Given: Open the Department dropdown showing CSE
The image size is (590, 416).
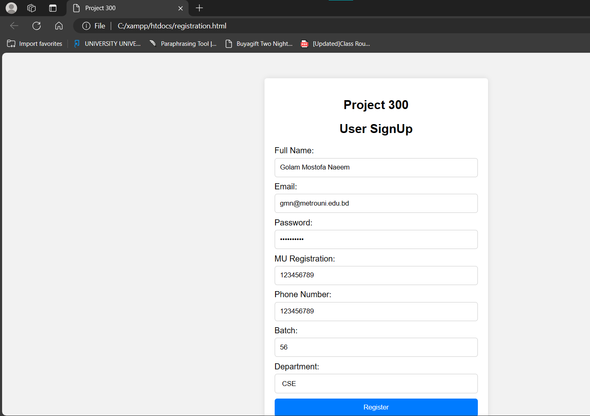Looking at the screenshot, I should tap(376, 384).
